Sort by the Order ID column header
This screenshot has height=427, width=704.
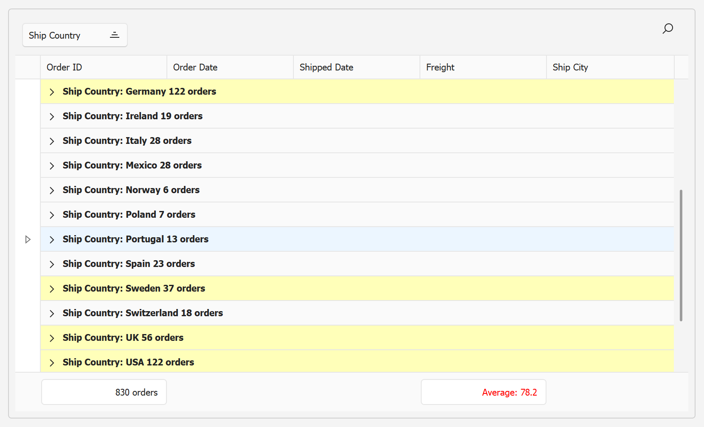tap(103, 67)
